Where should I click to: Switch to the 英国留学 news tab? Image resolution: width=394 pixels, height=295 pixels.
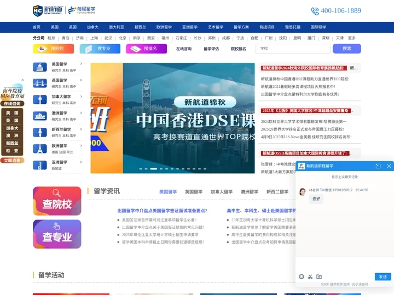[194, 192]
